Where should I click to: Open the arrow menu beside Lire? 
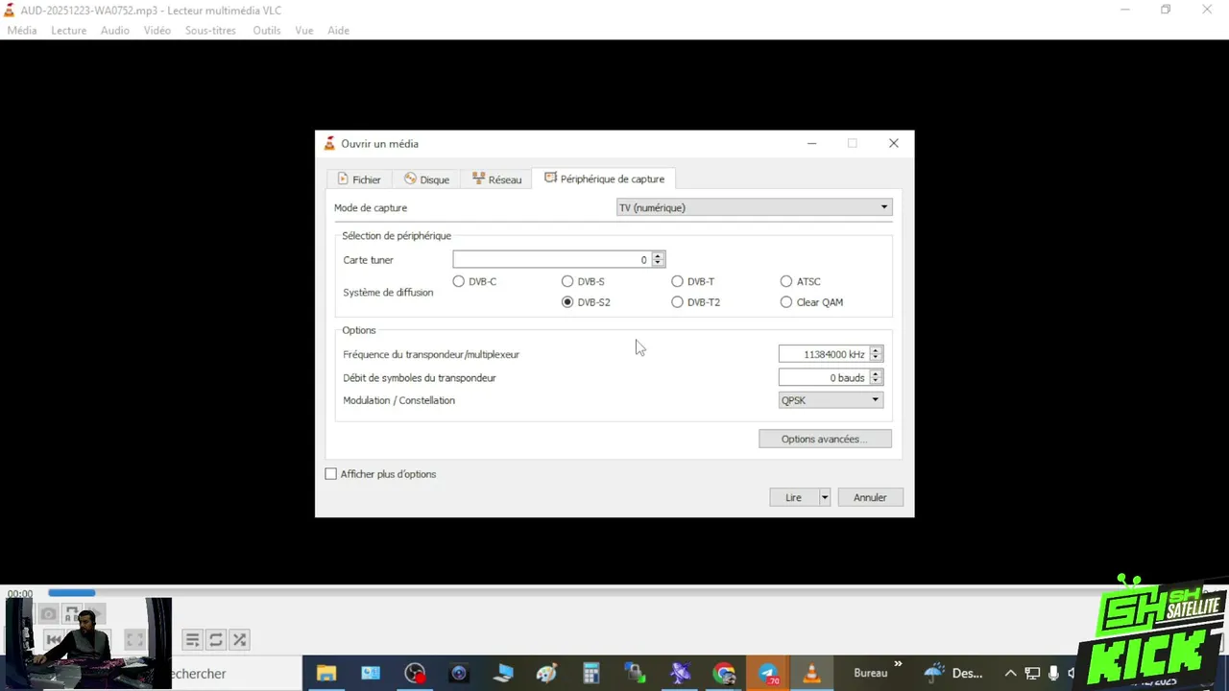click(824, 497)
